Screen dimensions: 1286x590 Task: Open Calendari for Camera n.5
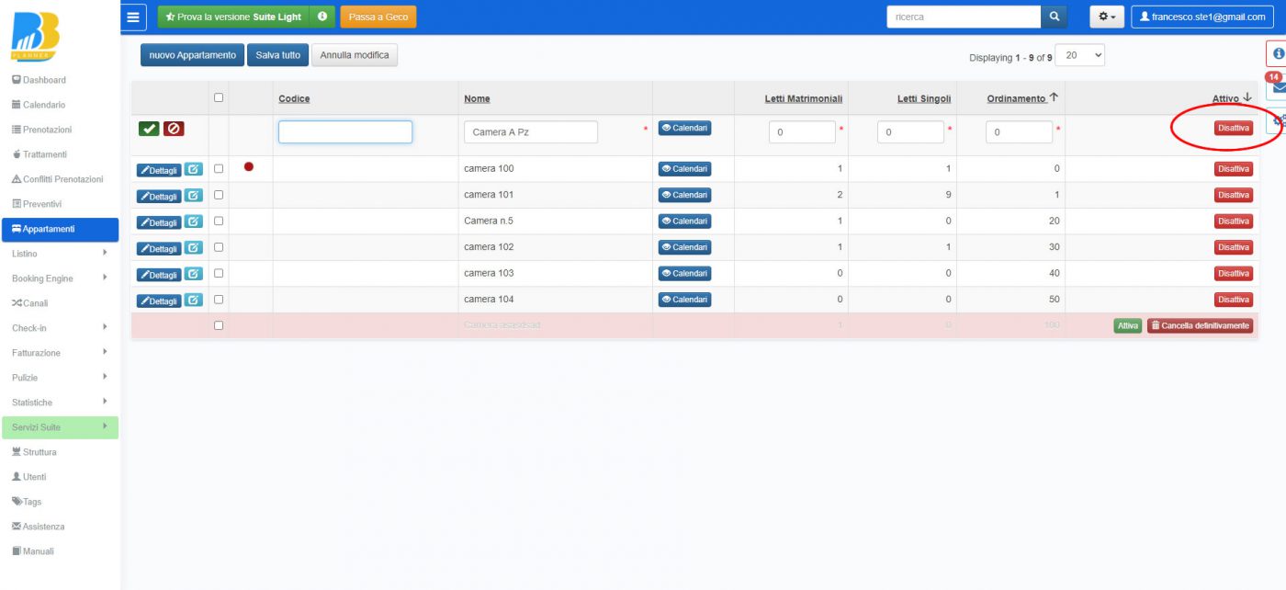(684, 221)
